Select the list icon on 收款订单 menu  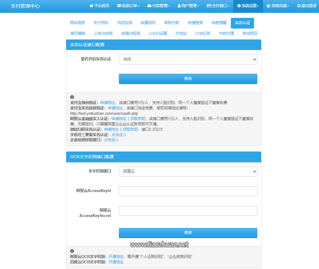tap(119, 6)
